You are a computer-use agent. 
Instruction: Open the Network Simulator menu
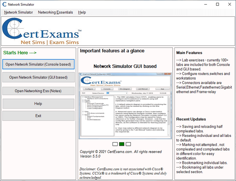point(18,13)
